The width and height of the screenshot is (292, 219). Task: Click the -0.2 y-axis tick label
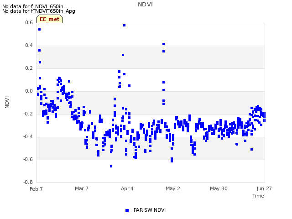(x=28, y=114)
